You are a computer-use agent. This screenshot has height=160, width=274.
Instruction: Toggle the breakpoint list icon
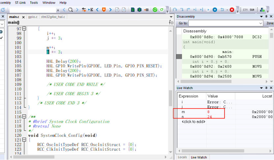tap(146, 10)
